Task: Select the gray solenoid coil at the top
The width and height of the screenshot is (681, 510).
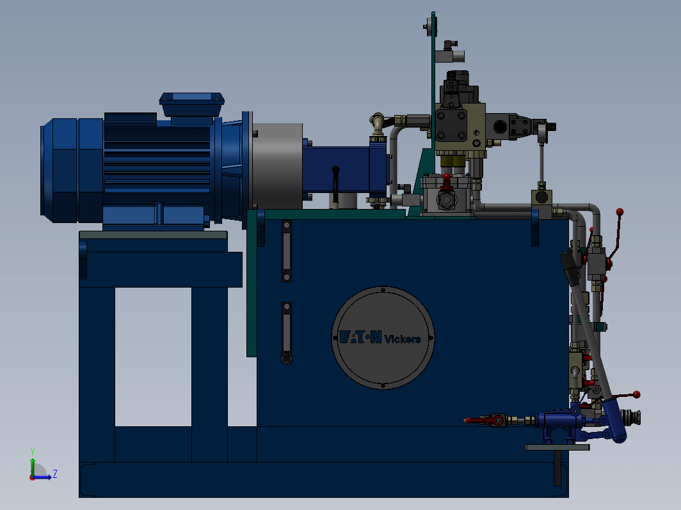Action: click(x=450, y=56)
